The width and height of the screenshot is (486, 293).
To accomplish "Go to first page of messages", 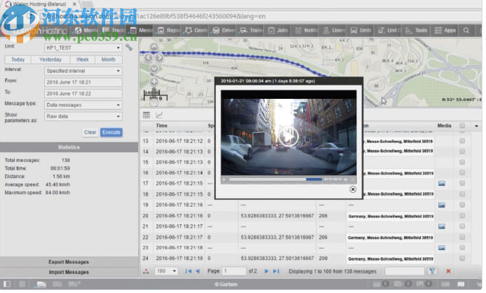I will (188, 271).
